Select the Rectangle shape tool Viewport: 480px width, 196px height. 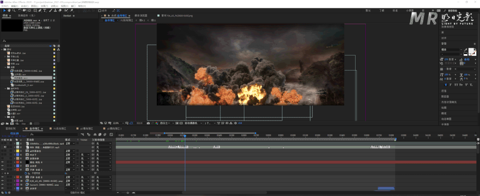point(35,10)
